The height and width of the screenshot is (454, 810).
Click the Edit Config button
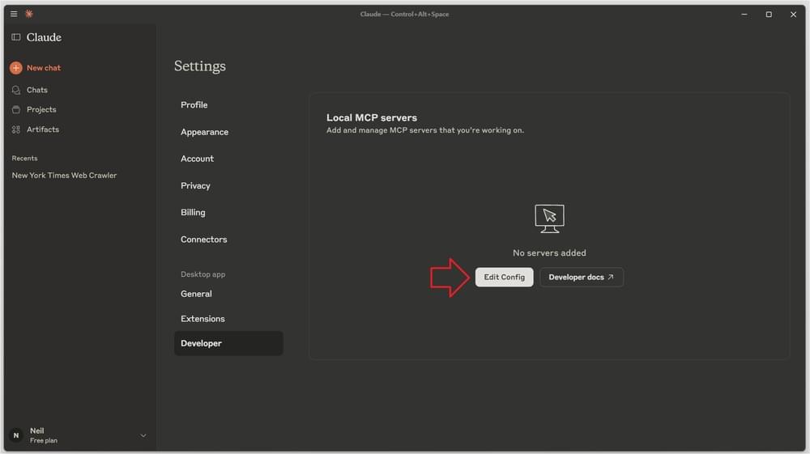[504, 277]
